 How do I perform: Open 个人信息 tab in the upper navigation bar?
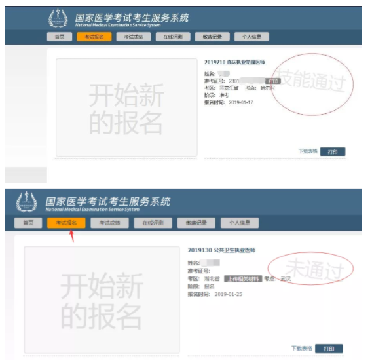coord(251,37)
